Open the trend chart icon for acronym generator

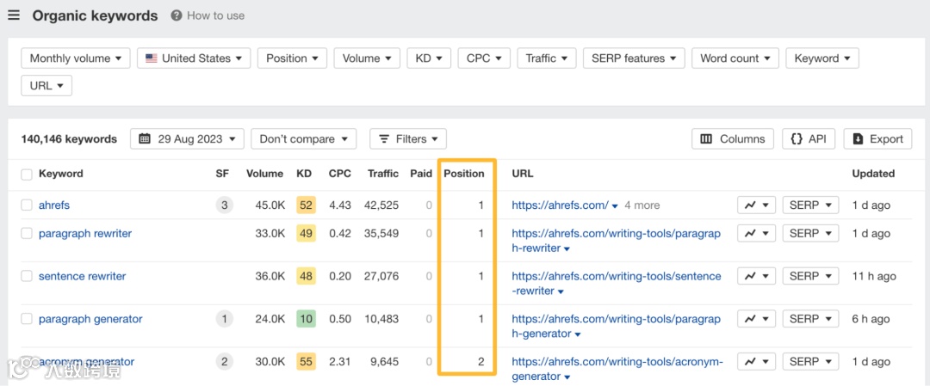756,361
